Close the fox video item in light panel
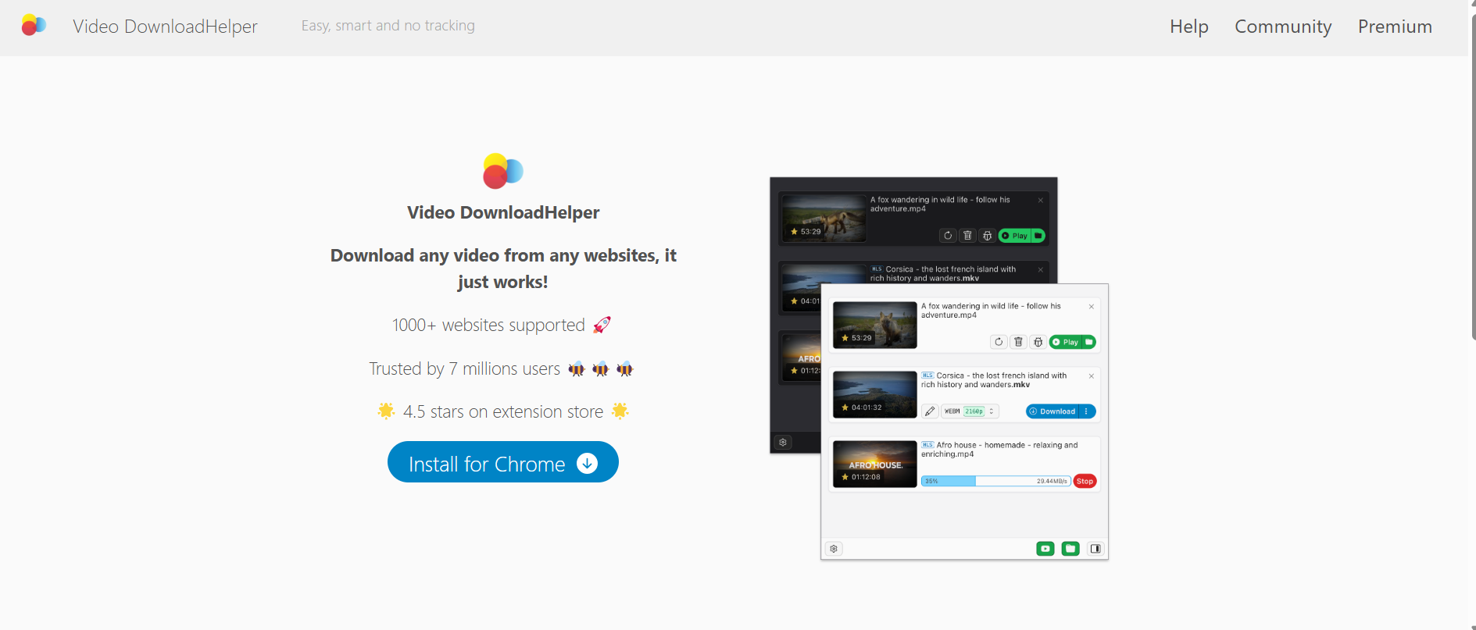The height and width of the screenshot is (630, 1476). coord(1092,307)
